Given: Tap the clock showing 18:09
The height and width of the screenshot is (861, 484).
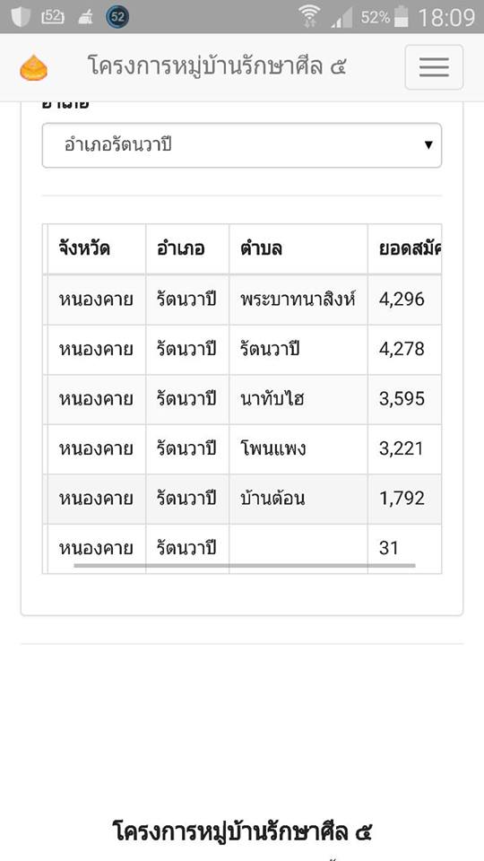Looking at the screenshot, I should click(x=446, y=18).
